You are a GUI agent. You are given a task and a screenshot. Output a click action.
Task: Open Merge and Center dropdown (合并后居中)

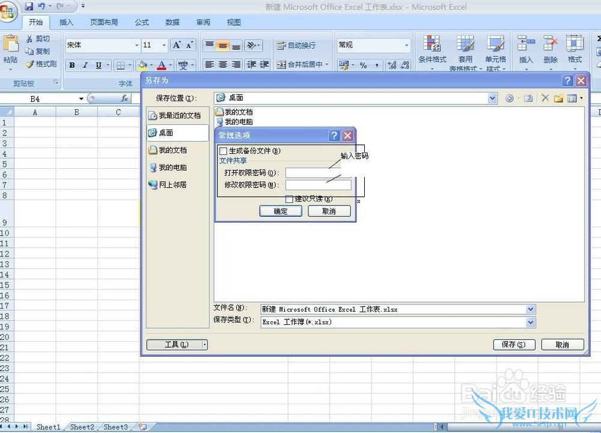[x=326, y=65]
